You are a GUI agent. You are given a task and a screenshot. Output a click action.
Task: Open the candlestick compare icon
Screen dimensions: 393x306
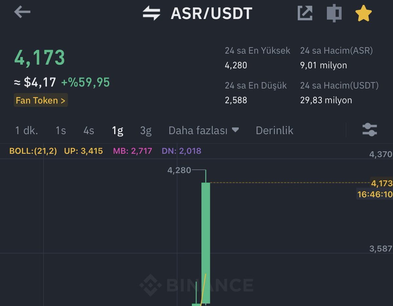pos(334,13)
